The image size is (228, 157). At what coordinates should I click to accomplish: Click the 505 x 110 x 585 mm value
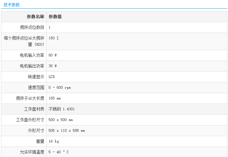coord(67,130)
